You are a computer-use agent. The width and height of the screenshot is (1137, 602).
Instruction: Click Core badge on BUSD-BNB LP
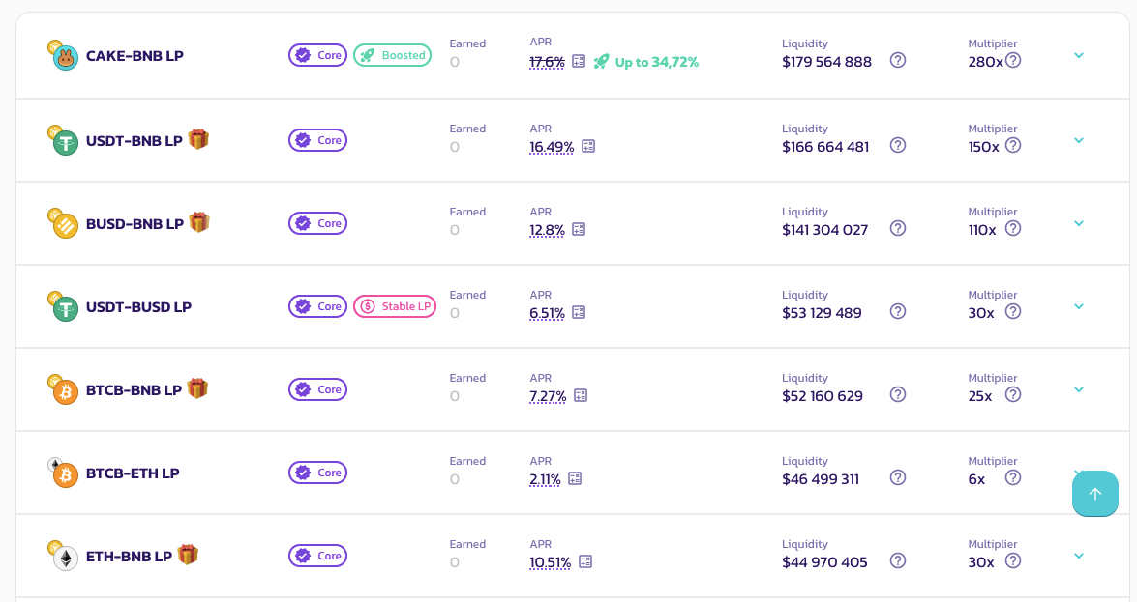[x=317, y=223]
